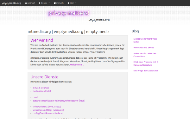Open config (E-Mail-Passwort ändern) link
Screen dimensions: 190x119
pos(47,113)
